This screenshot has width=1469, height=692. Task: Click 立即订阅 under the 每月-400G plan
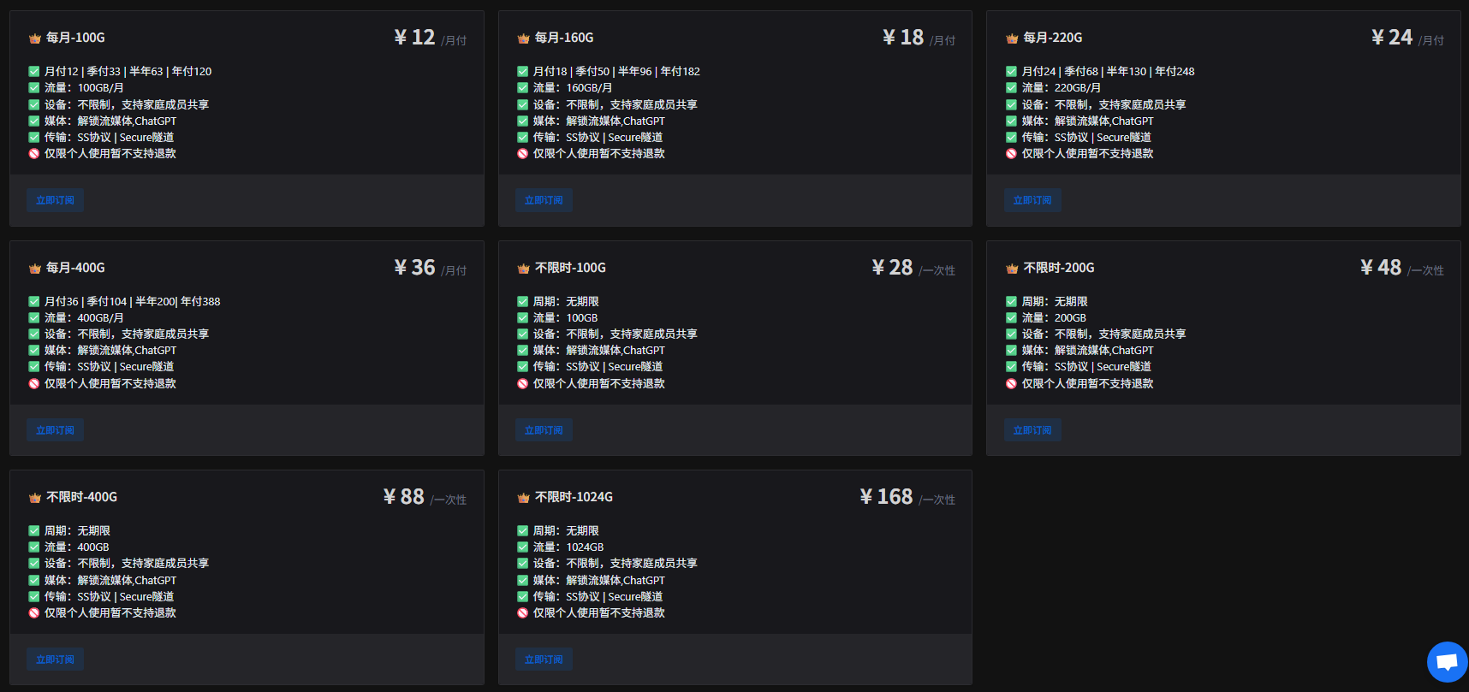click(x=55, y=430)
